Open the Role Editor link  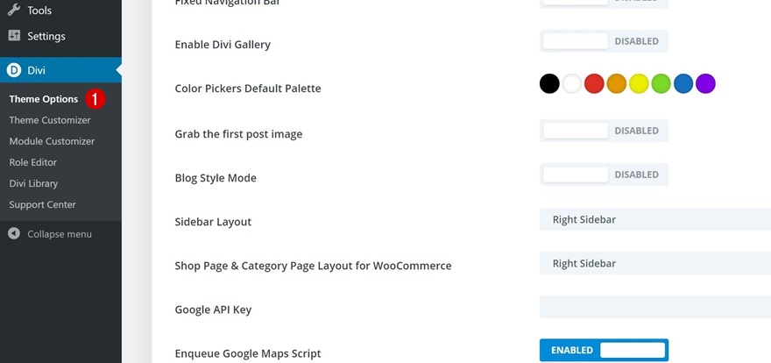click(33, 162)
